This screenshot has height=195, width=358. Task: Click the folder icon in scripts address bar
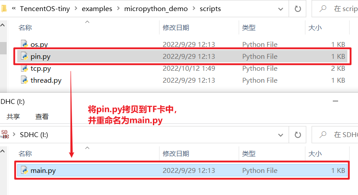coord(4,9)
